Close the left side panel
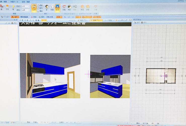 tap(17, 20)
